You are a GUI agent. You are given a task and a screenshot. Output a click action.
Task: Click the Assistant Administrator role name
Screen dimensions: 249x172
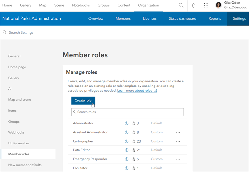pos(90,132)
